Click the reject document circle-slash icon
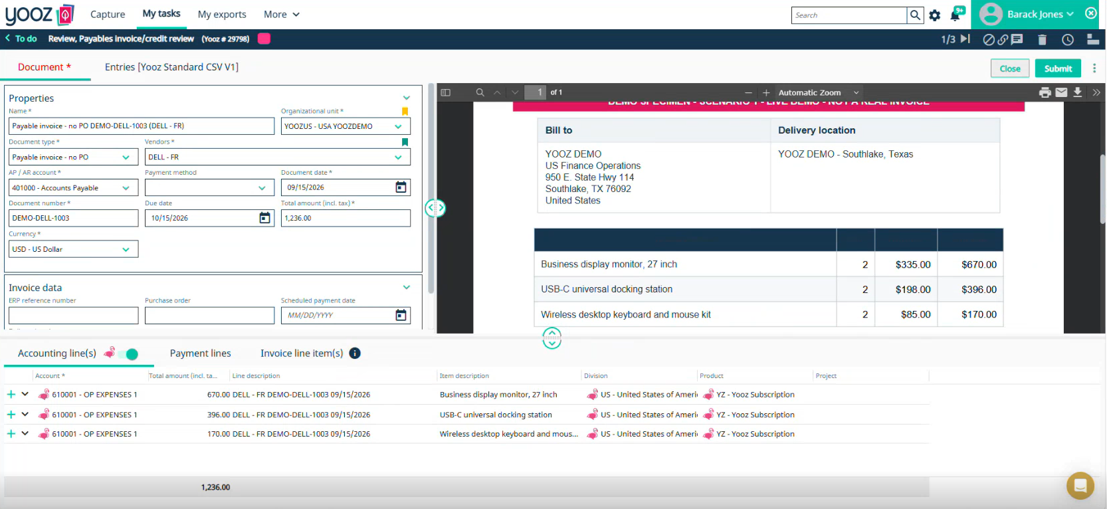 click(989, 40)
